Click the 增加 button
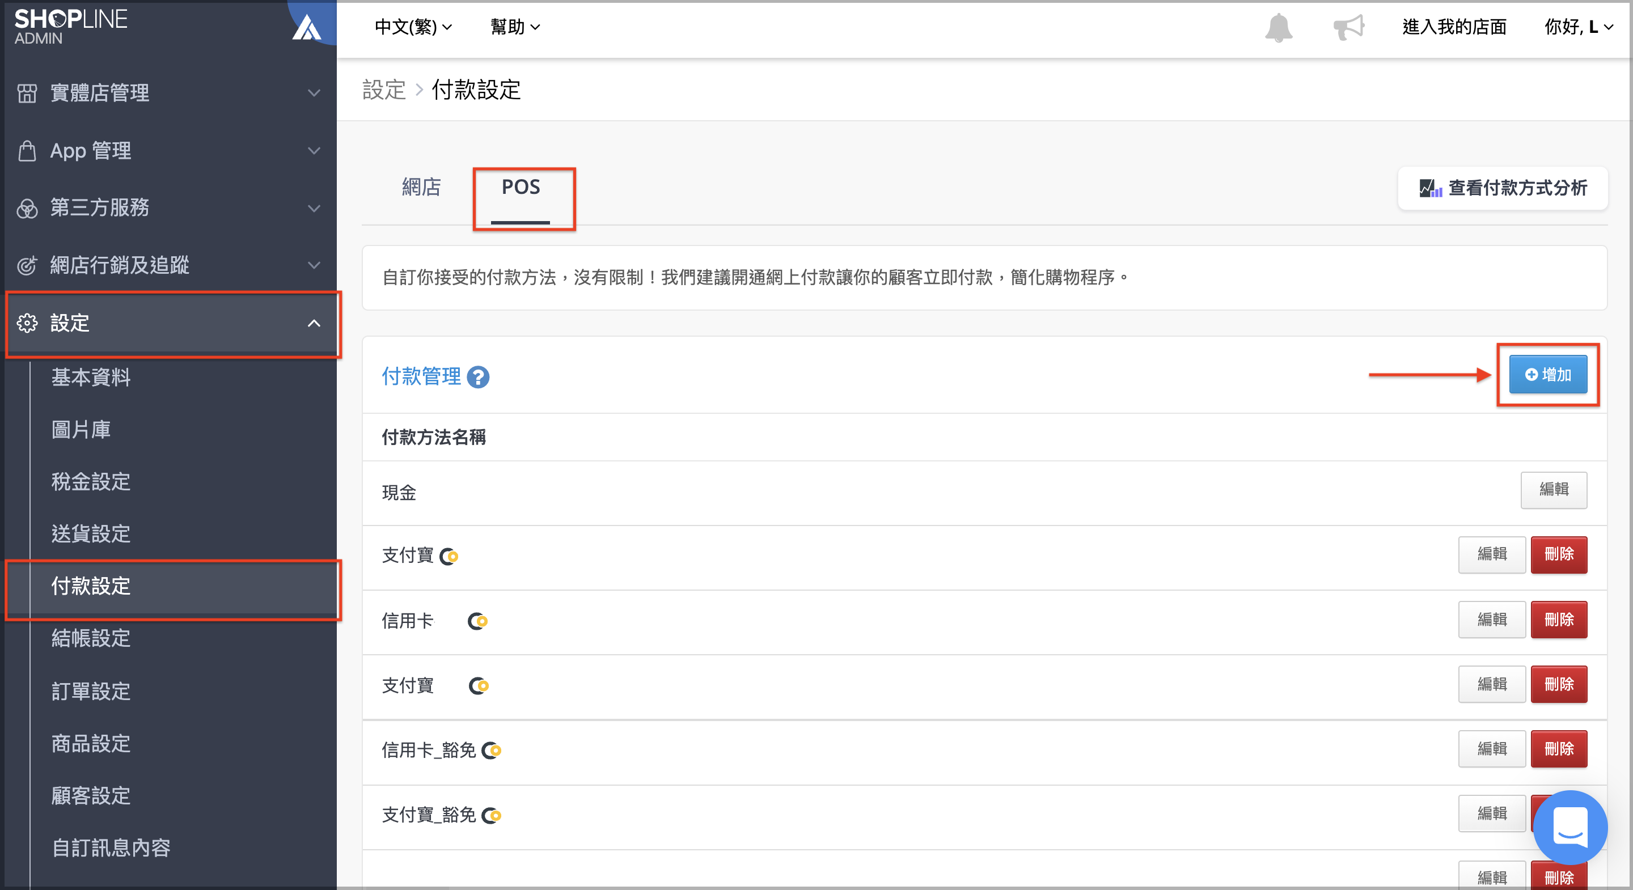This screenshot has height=890, width=1633. pyautogui.click(x=1548, y=375)
